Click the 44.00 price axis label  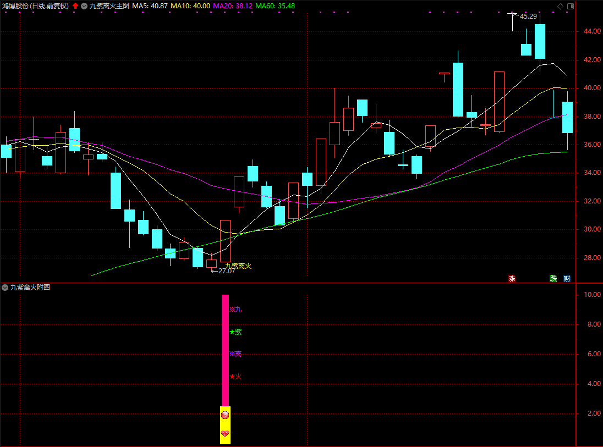point(592,31)
